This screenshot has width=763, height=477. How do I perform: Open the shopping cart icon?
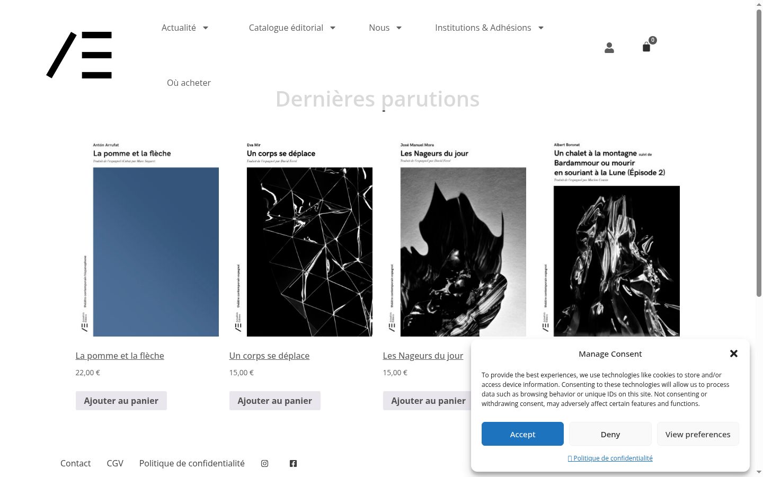click(646, 47)
